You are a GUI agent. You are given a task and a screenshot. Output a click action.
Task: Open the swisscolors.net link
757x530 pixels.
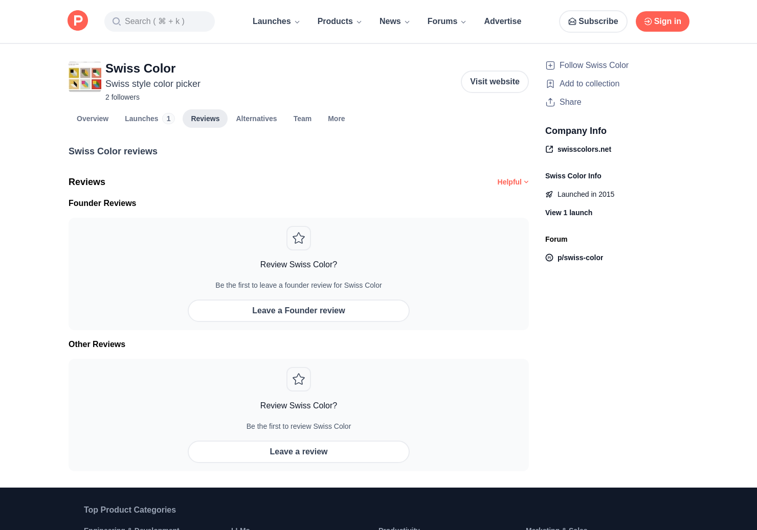pyautogui.click(x=584, y=149)
